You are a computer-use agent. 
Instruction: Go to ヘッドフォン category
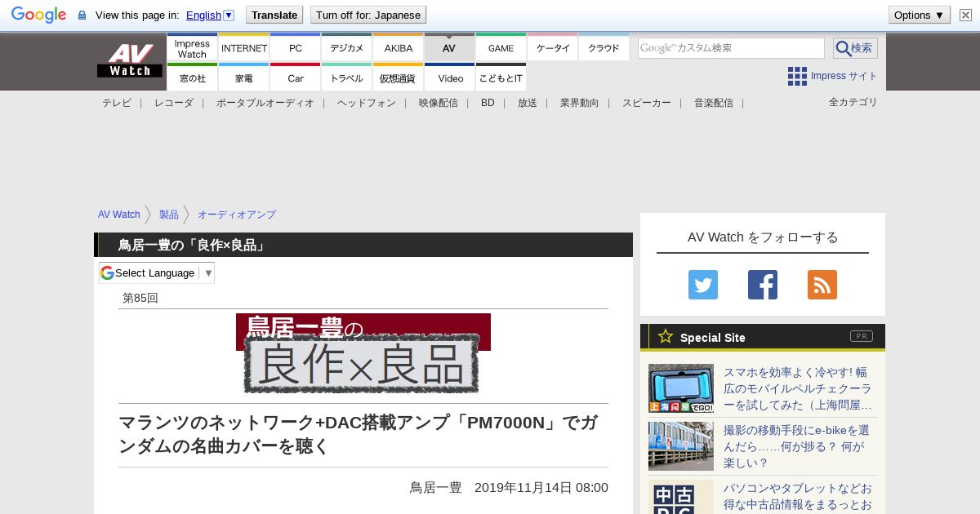[367, 103]
